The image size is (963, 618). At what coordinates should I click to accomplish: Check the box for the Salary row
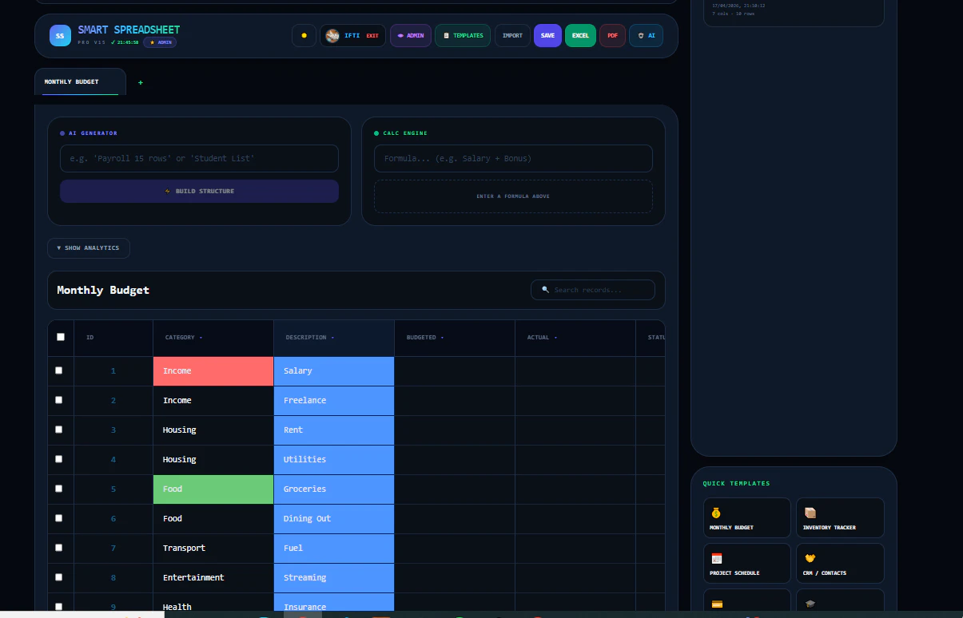coord(58,370)
